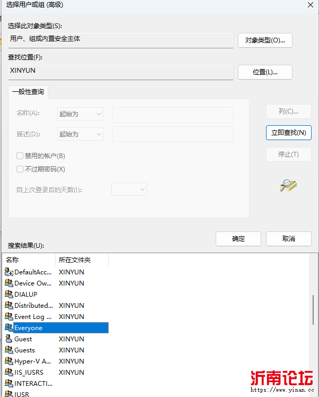Select the 一般性查询 tab
This screenshot has height=397, width=319.
pos(28,92)
